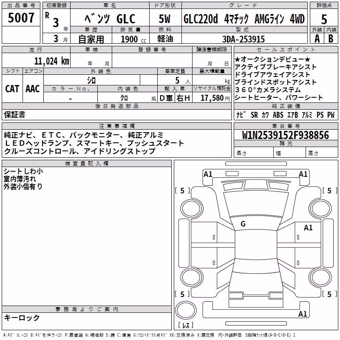Click the import type D車
The width and height of the screenshot is (340, 340).
click(x=166, y=98)
